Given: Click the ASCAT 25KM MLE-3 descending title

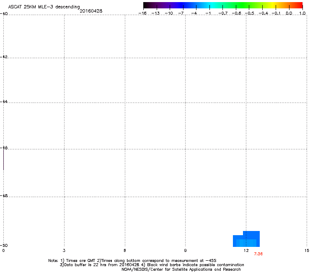Looking at the screenshot, I should (44, 7).
